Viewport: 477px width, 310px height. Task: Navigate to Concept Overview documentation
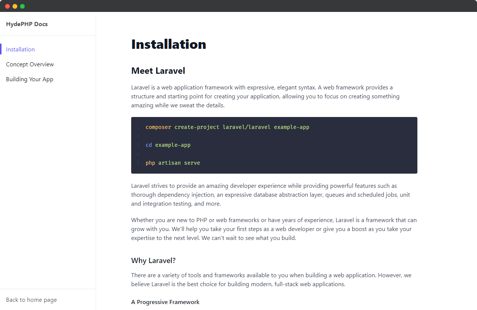[30, 64]
